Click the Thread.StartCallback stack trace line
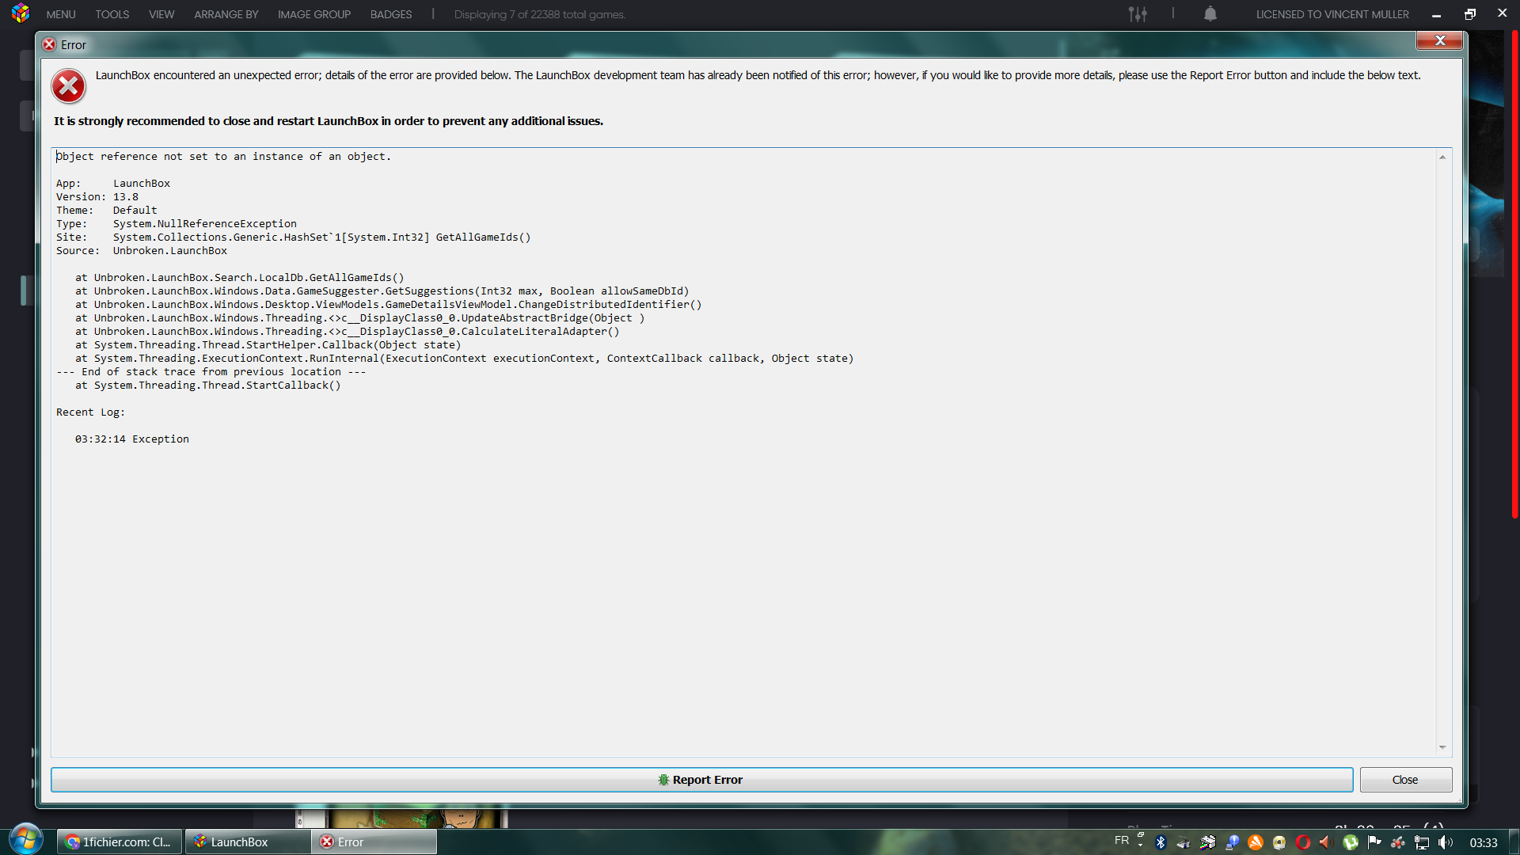This screenshot has height=855, width=1520. (x=208, y=386)
